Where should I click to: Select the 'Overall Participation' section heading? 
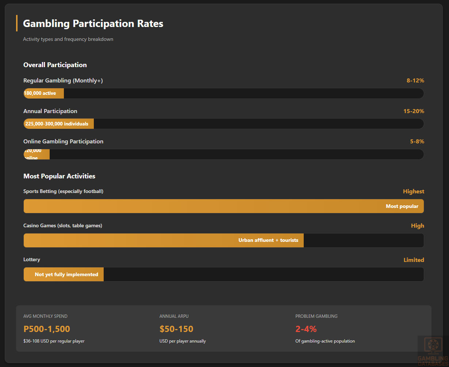(55, 65)
